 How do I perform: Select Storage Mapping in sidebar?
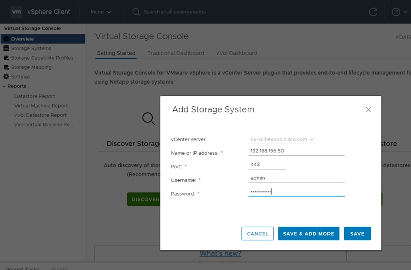31,67
